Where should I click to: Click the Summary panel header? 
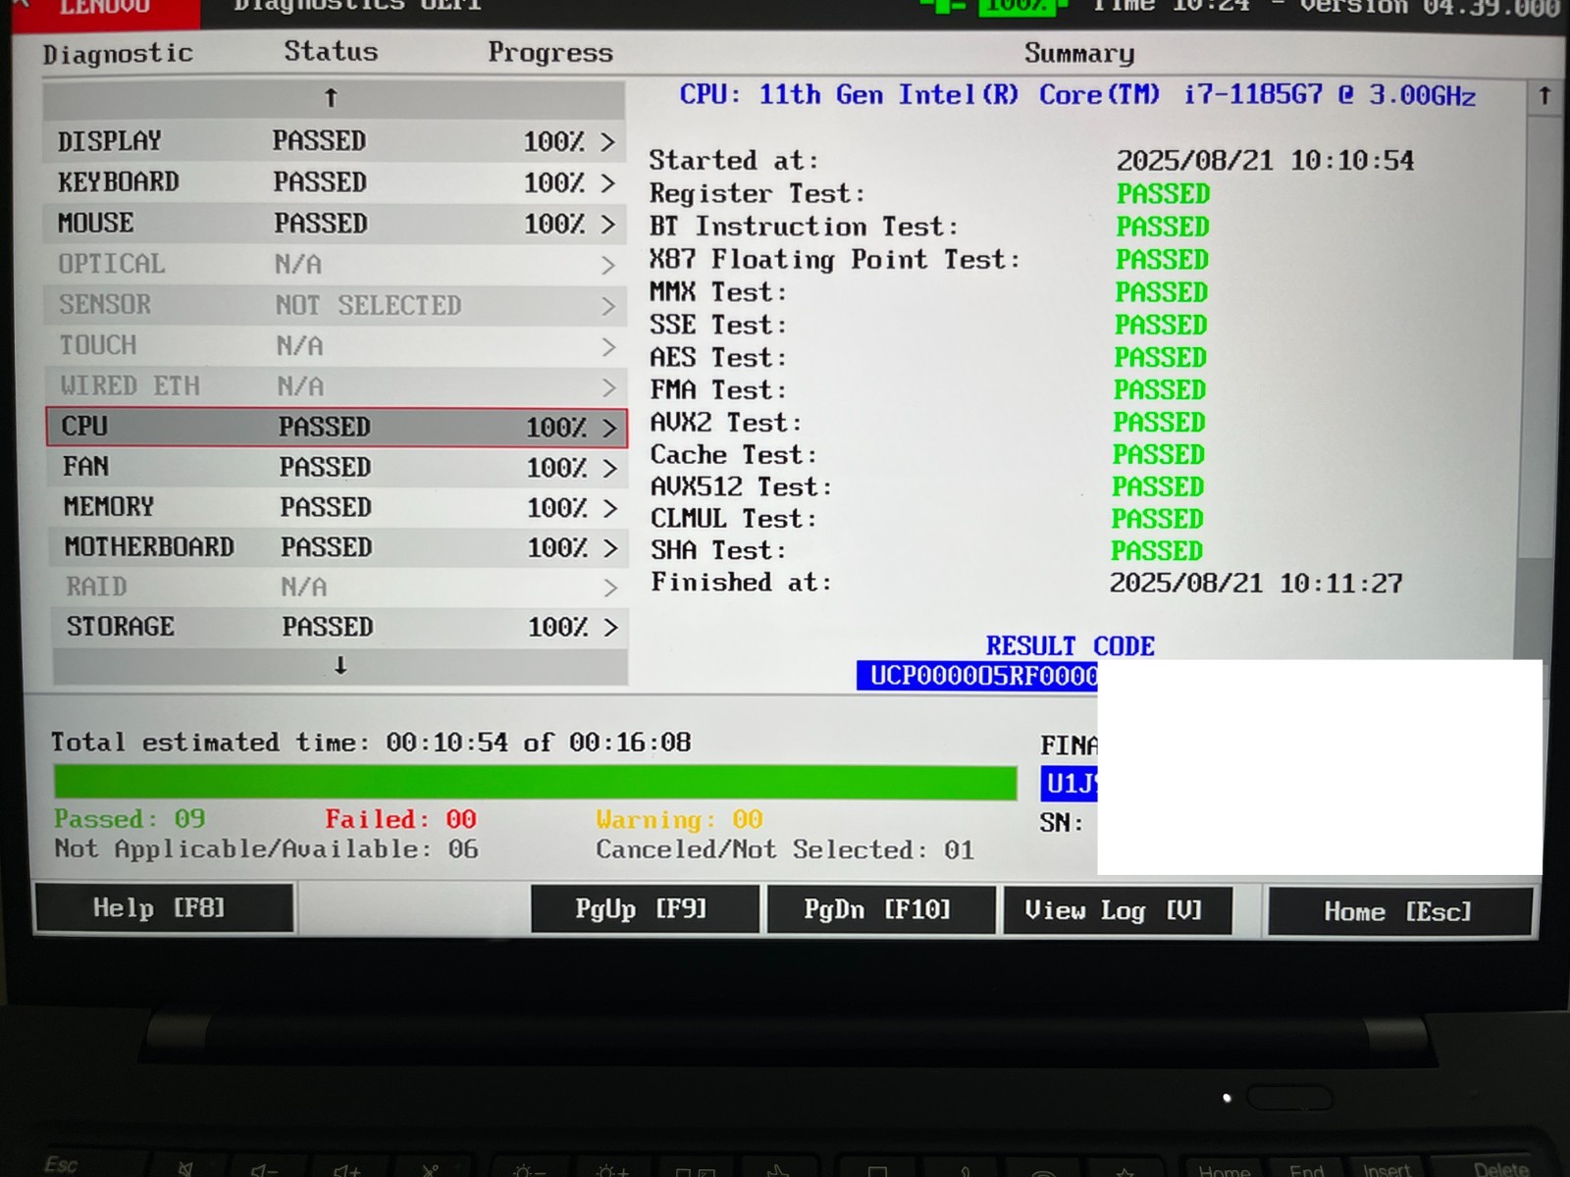[1079, 53]
